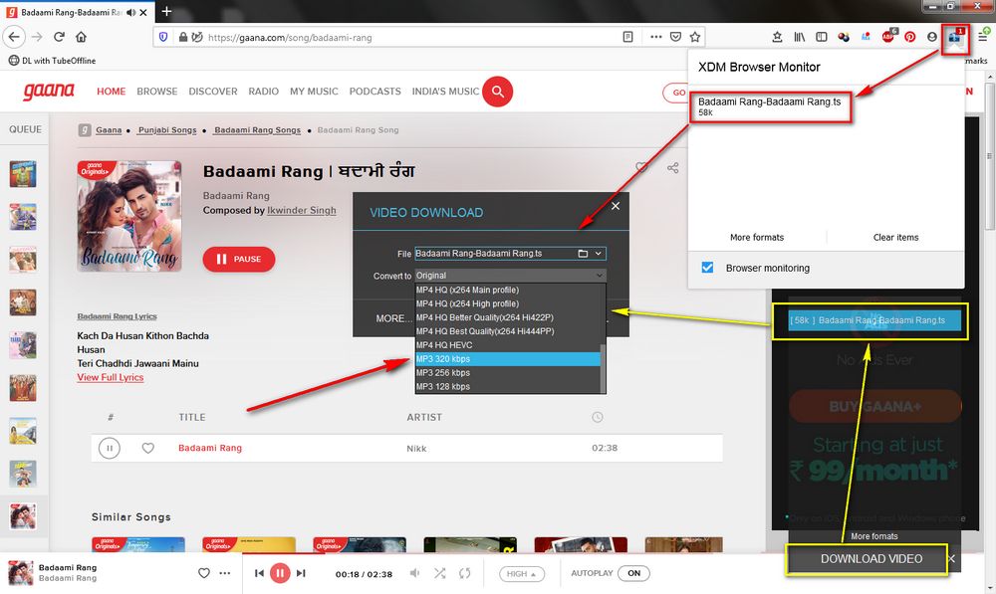Click the Pinterest extension icon
This screenshot has width=996, height=594.
pyautogui.click(x=909, y=37)
